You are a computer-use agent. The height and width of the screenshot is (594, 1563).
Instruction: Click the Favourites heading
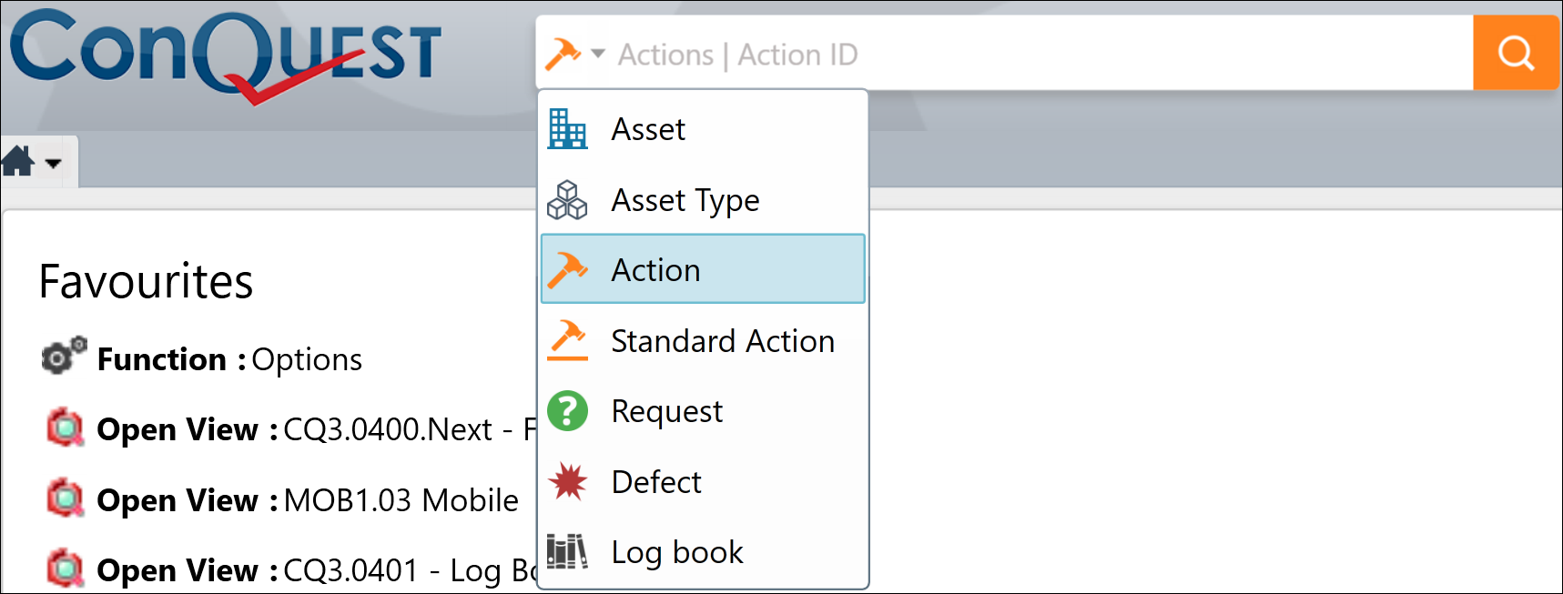146,281
